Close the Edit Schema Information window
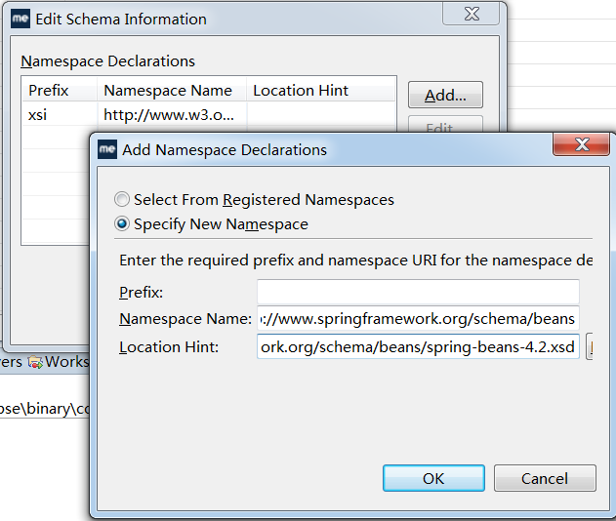This screenshot has height=521, width=616. pyautogui.click(x=472, y=14)
